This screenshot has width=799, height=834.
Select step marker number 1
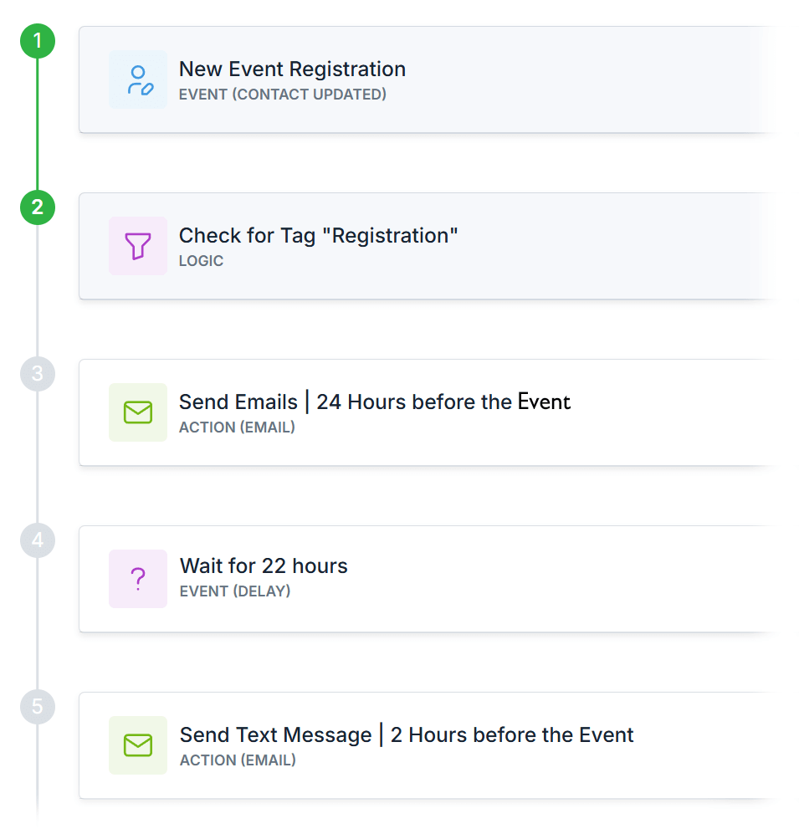click(x=38, y=41)
